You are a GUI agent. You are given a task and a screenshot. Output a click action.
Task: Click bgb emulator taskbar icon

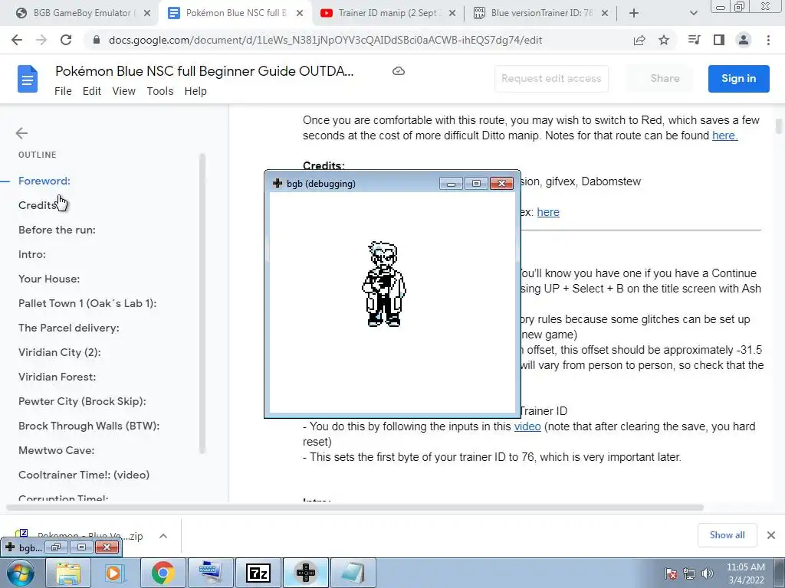306,573
